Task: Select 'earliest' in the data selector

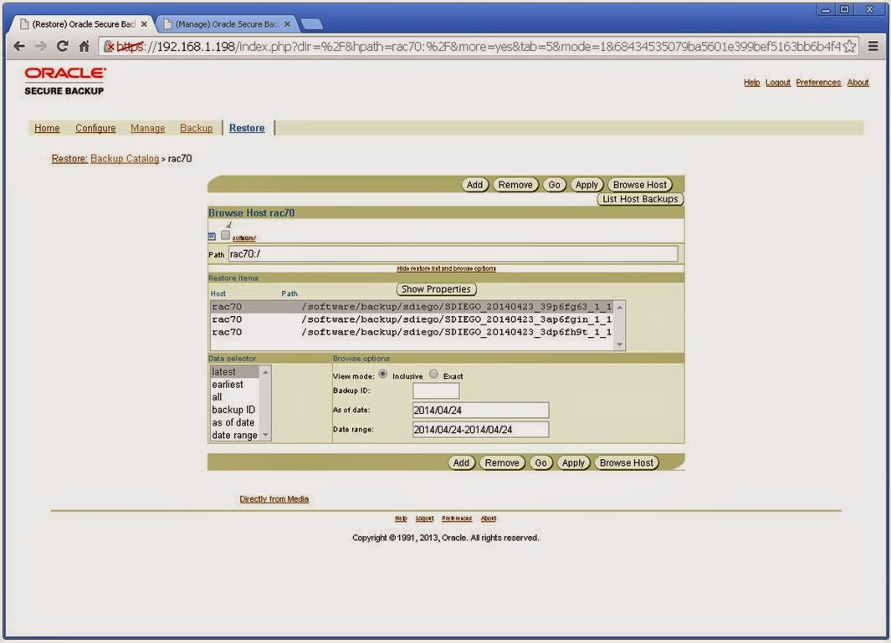Action: [x=235, y=385]
